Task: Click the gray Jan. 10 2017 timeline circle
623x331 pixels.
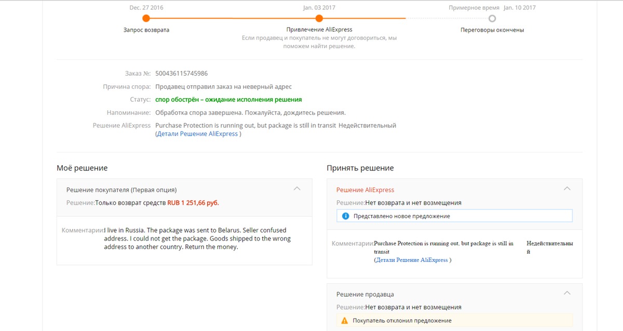Action: click(x=492, y=18)
